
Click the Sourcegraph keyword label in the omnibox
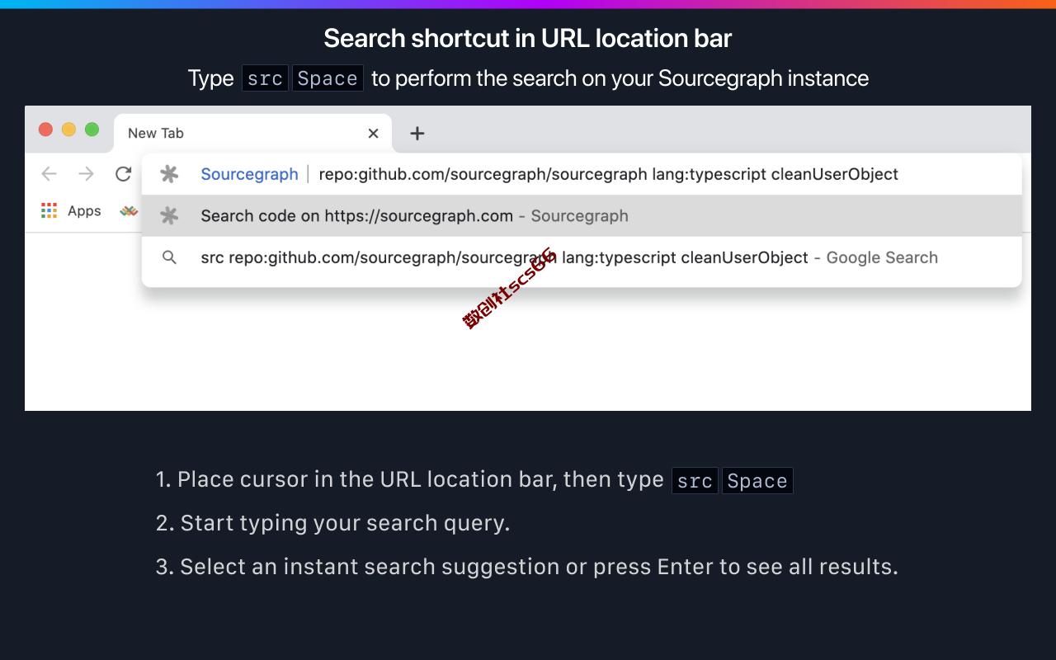click(x=249, y=174)
